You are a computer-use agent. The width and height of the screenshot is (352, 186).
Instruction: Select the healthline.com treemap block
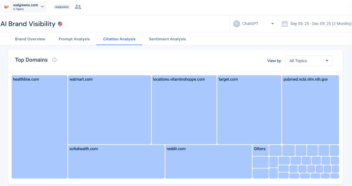[40, 127]
